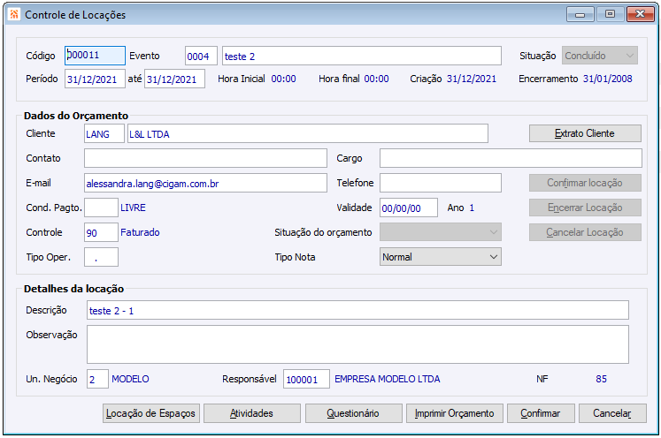Click the Hora Inicial value 00:00
Viewport: 661px width, 438px height.
click(283, 79)
